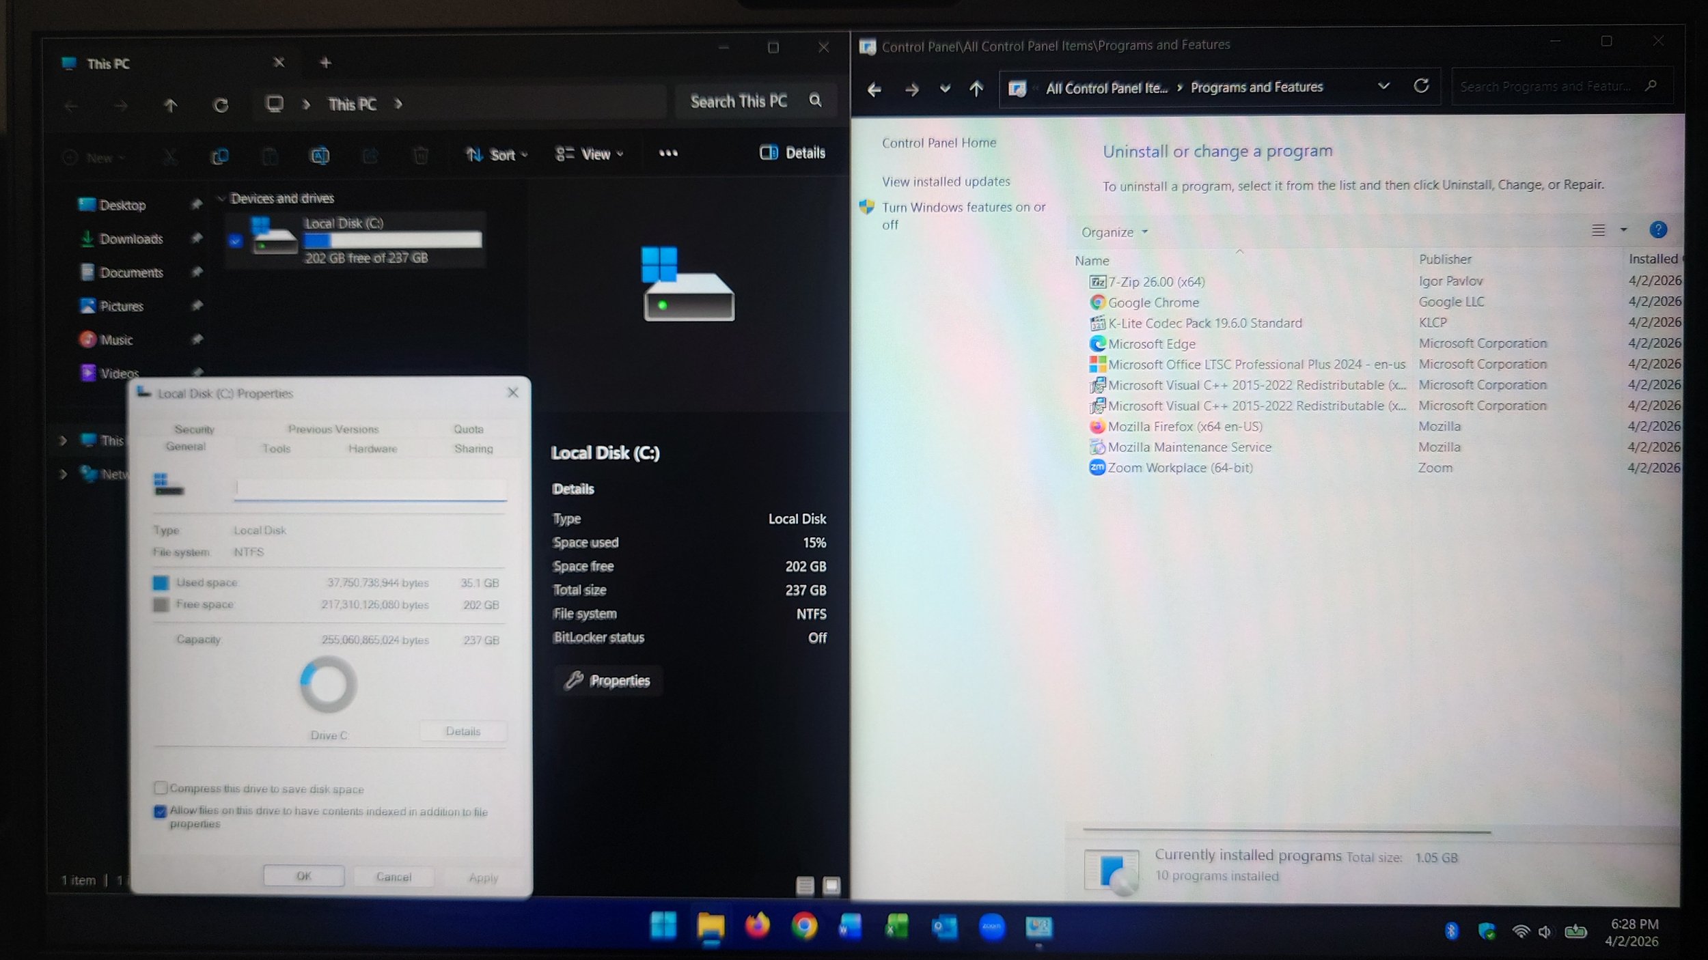Switch to the Tools tab in Properties
Image resolution: width=1708 pixels, height=960 pixels.
coord(276,449)
